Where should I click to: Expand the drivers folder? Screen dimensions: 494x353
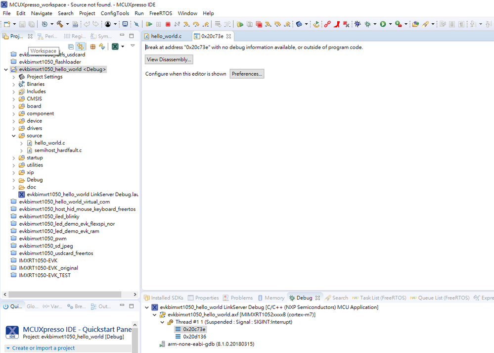tap(13, 128)
